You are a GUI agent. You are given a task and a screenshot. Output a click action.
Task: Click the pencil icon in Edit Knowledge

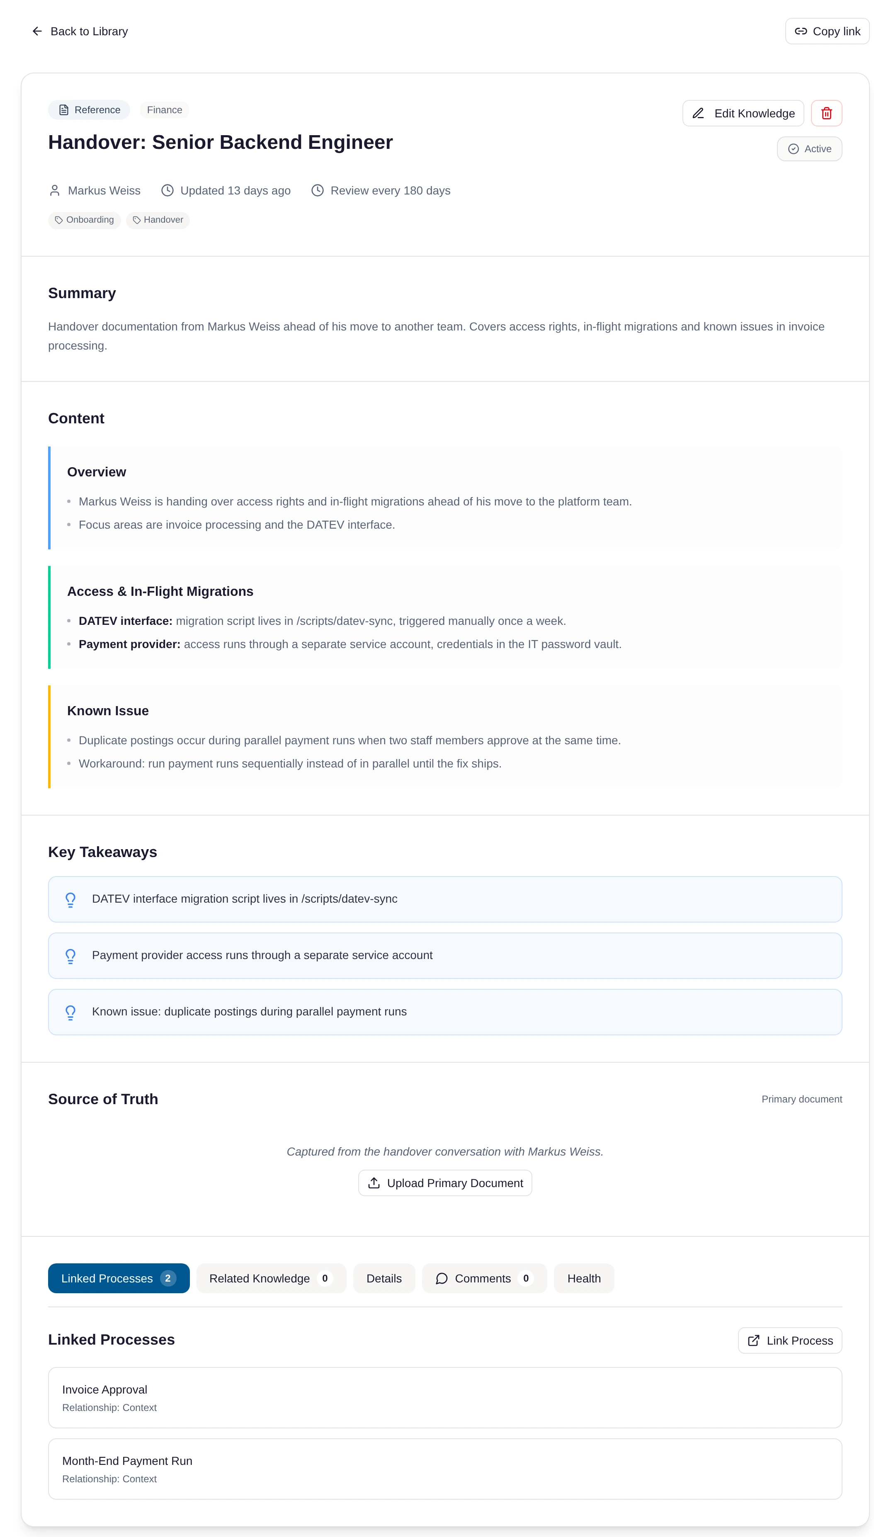click(x=698, y=114)
